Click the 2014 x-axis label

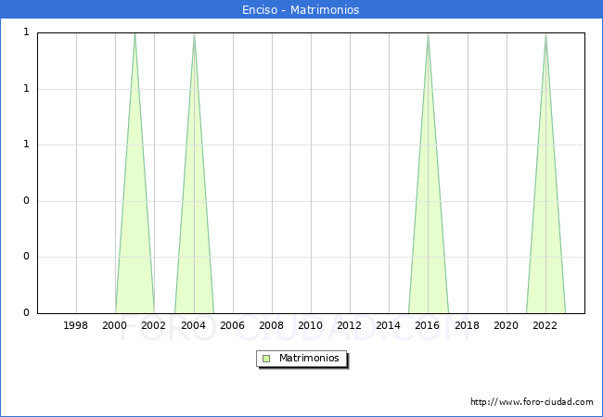coord(389,325)
